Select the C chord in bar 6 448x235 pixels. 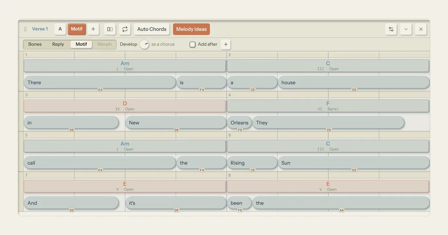tap(328, 146)
